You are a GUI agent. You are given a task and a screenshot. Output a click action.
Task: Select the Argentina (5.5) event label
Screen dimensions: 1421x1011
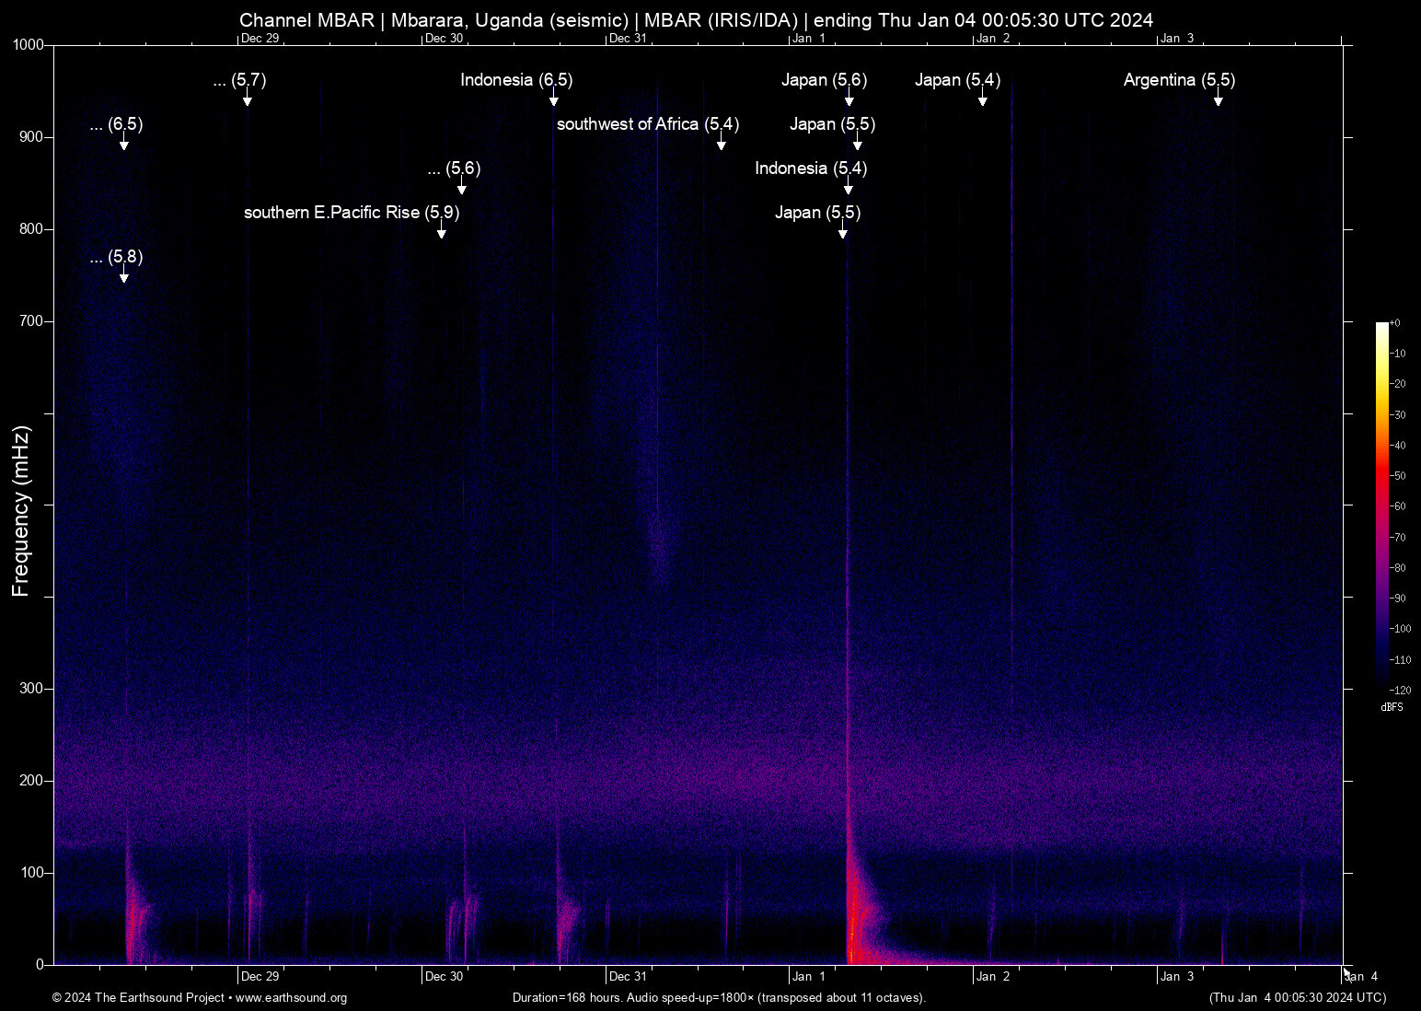click(1179, 80)
